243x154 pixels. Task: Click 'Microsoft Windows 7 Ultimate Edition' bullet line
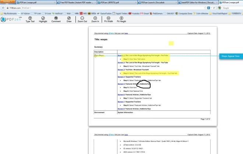(x=156, y=141)
